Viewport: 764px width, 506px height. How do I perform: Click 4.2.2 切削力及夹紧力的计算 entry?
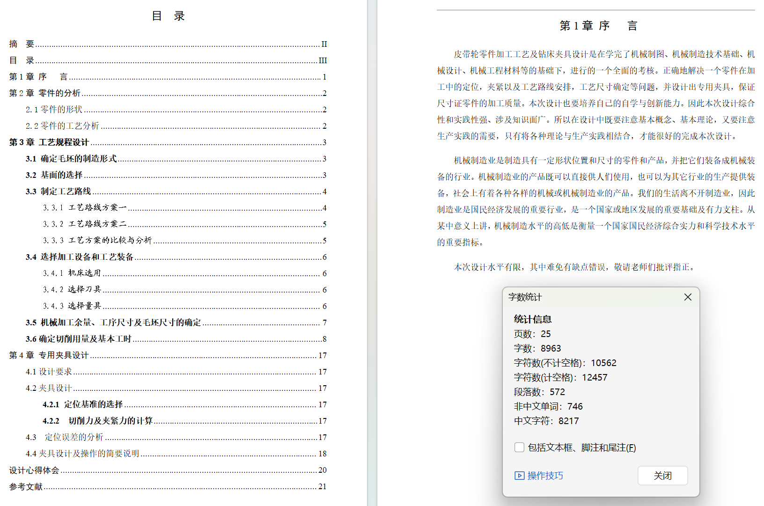coord(98,421)
